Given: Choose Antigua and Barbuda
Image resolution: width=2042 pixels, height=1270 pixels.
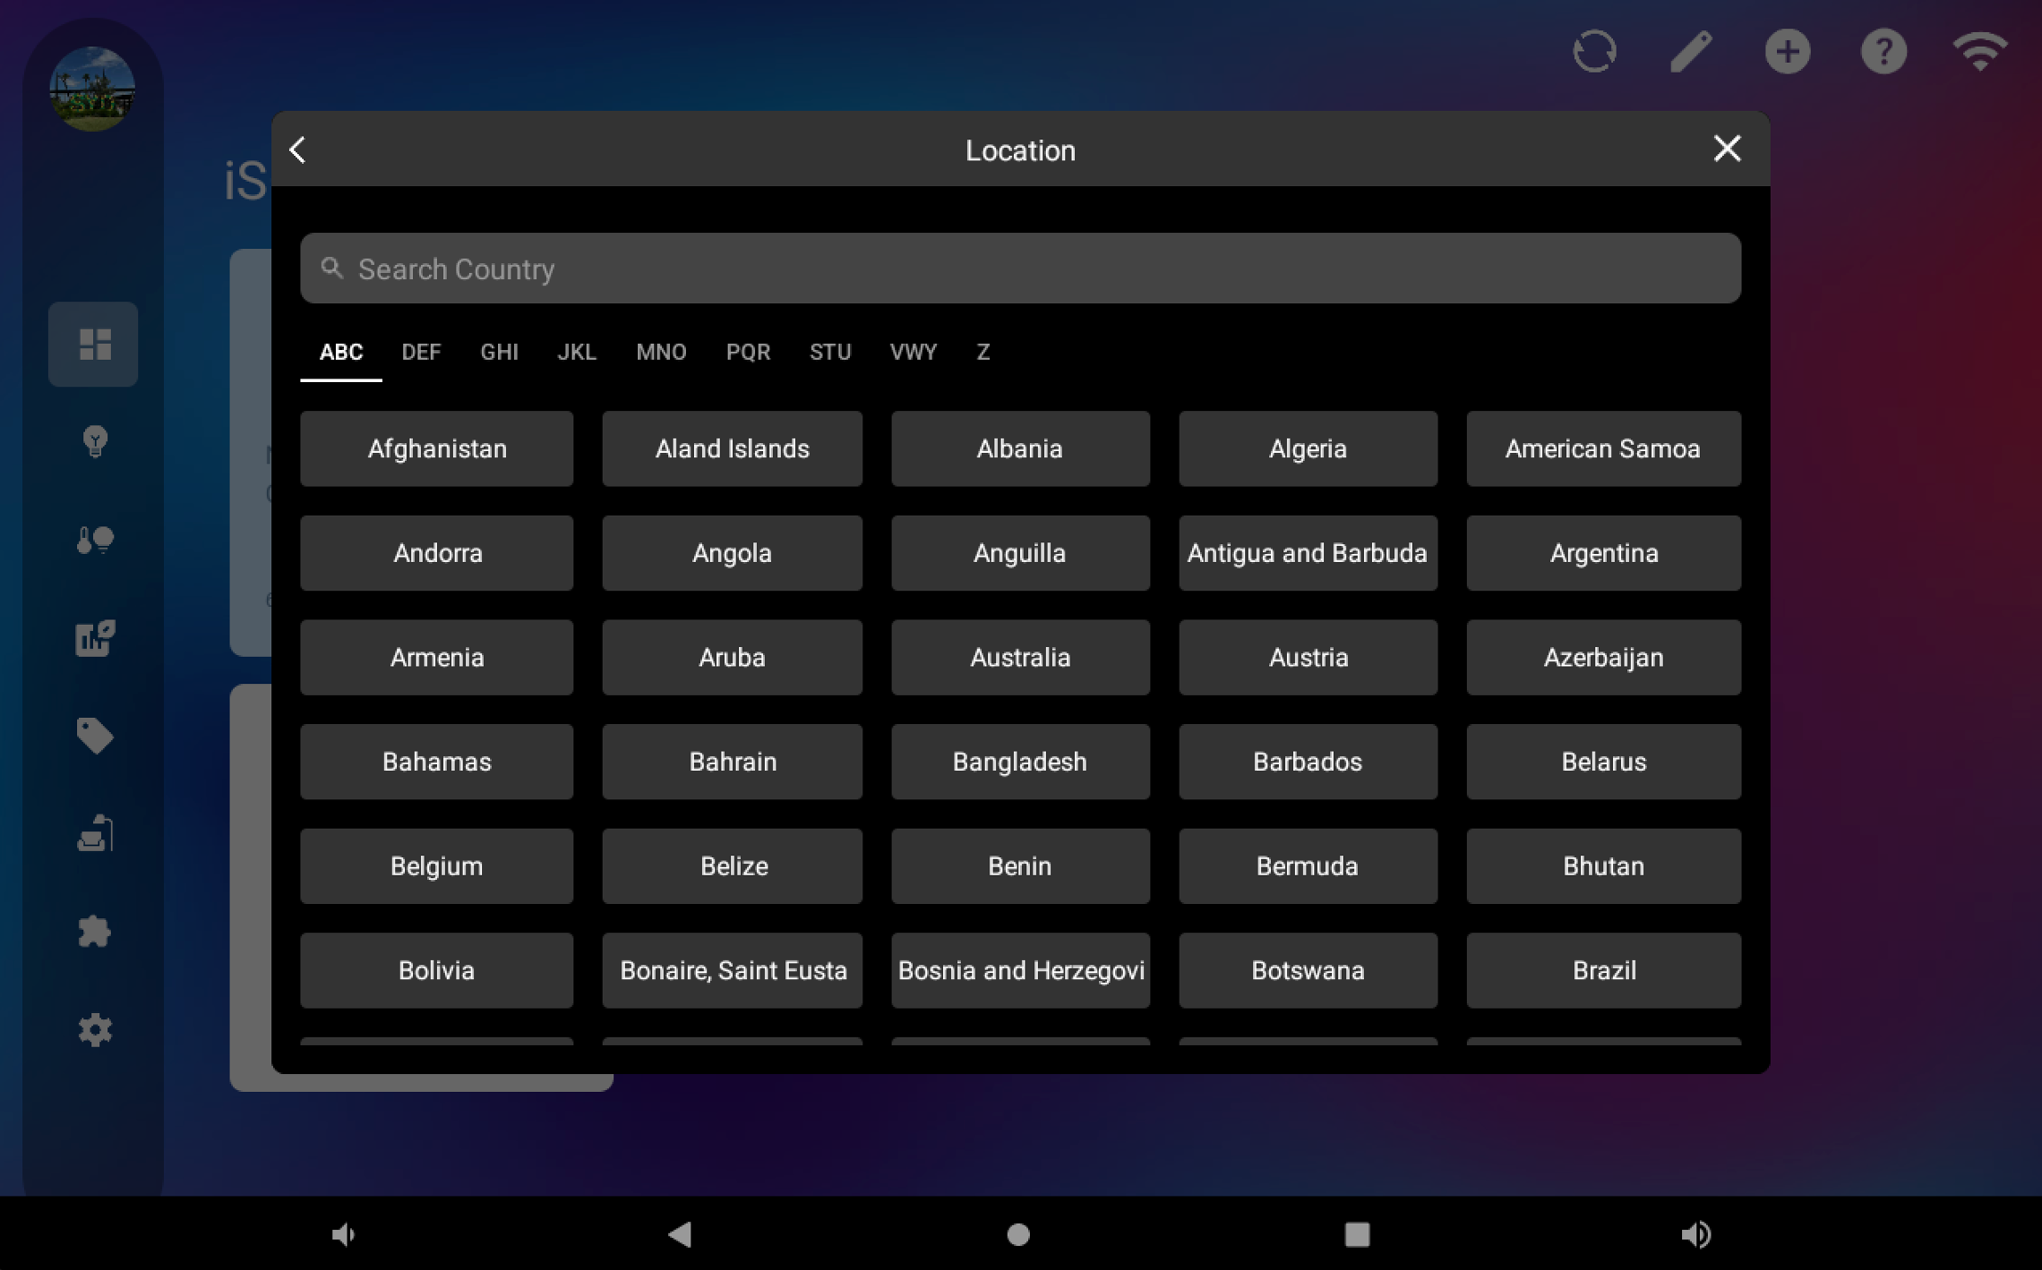Looking at the screenshot, I should click(x=1307, y=553).
